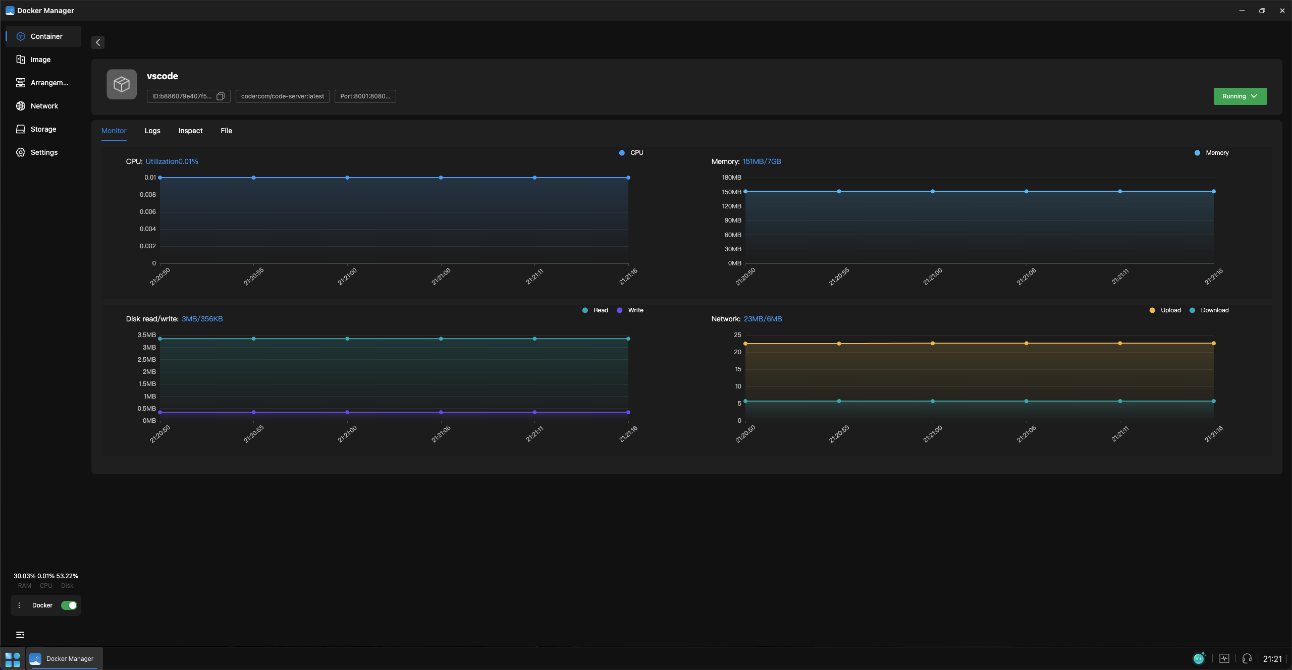Open Arrangement sidebar icon
The image size is (1292, 670).
click(21, 83)
